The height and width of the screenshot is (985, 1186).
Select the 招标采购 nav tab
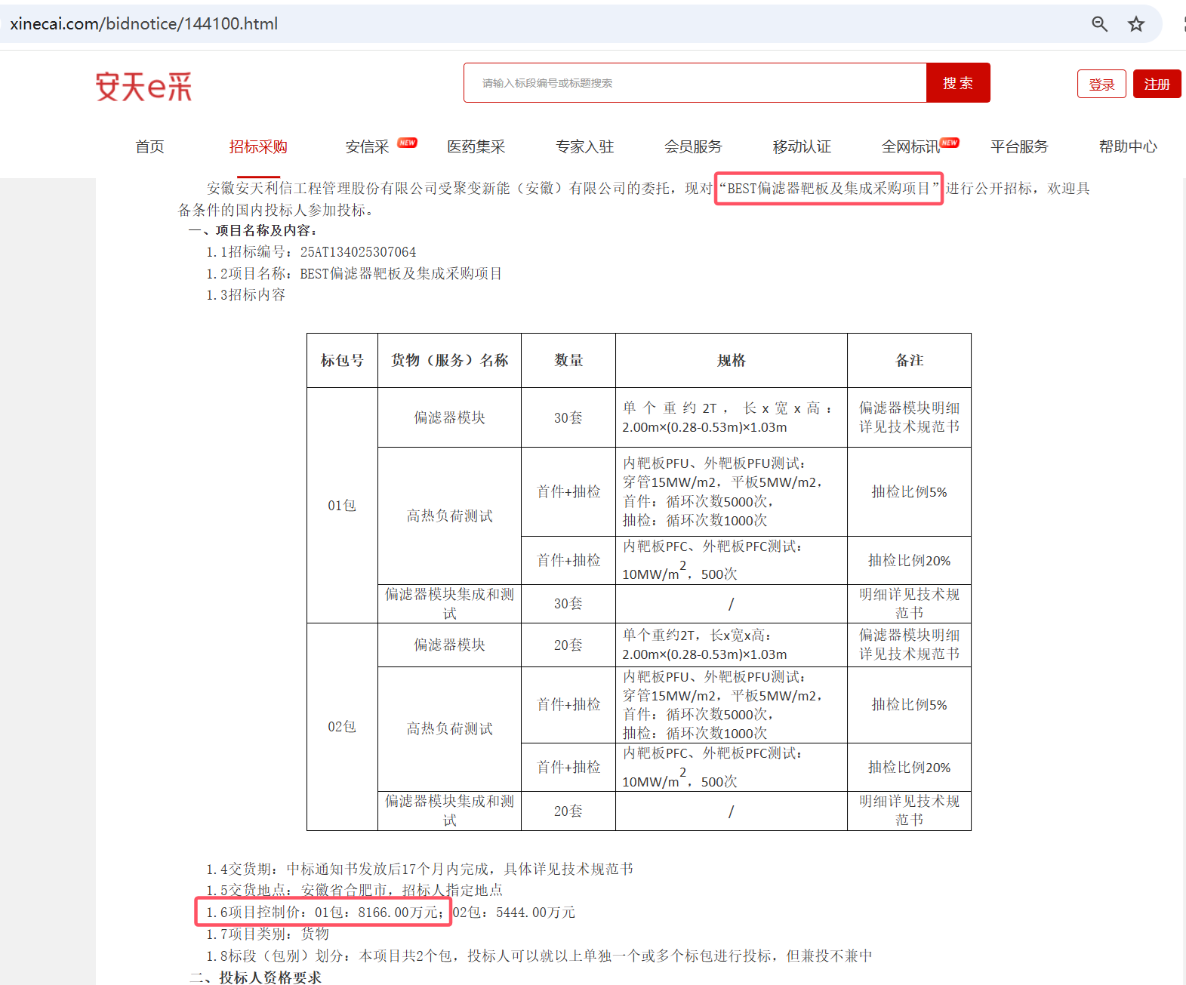coord(258,146)
